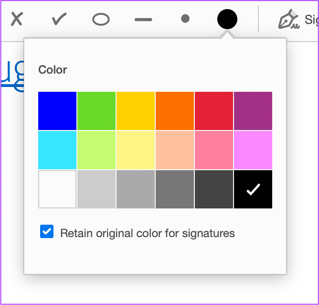Screen dimensions: 319x305
Task: Select the crossmark (X) tool
Action: [17, 19]
